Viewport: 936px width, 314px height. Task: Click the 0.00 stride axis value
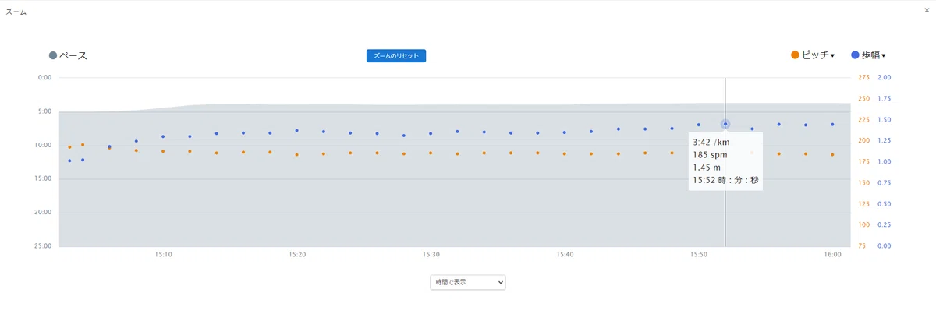885,245
